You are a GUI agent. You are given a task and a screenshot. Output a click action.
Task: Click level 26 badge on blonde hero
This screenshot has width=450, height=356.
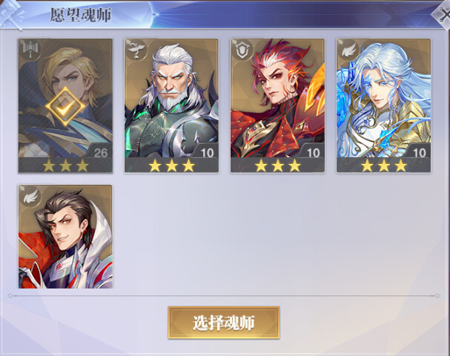(100, 152)
